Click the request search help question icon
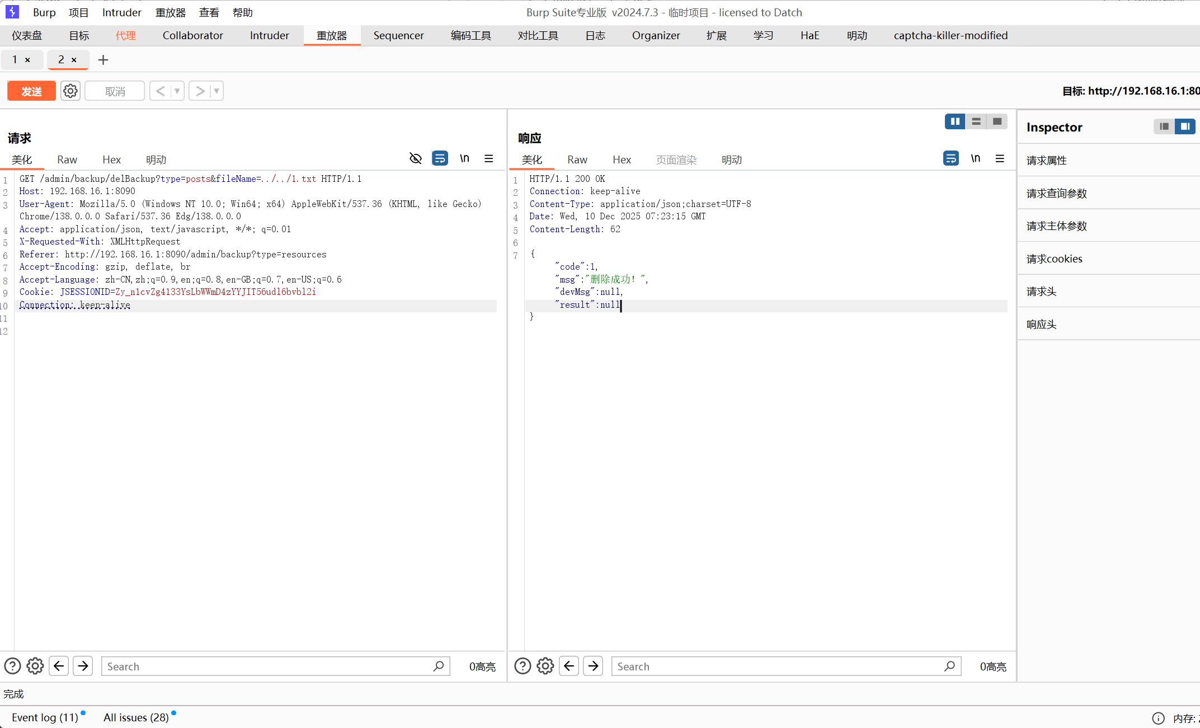The height and width of the screenshot is (728, 1200). (12, 666)
